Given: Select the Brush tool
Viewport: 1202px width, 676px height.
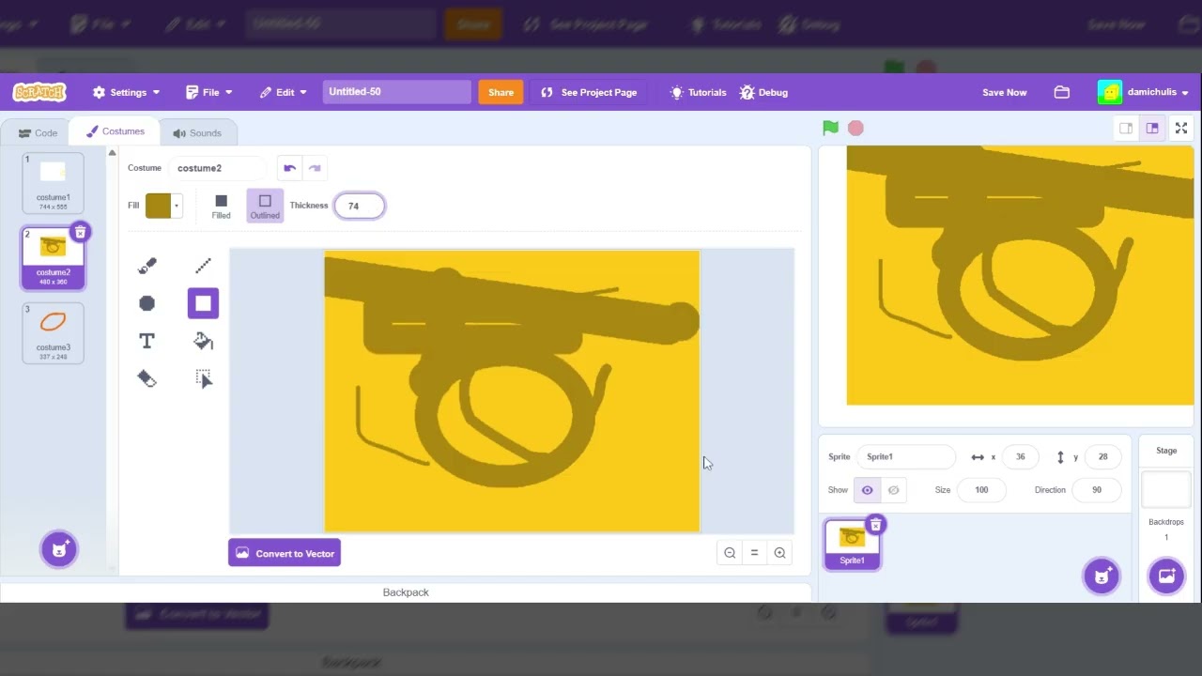Looking at the screenshot, I should 146,266.
